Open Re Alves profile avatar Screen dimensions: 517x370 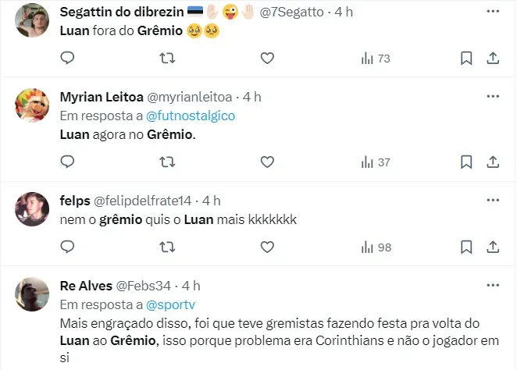[33, 293]
